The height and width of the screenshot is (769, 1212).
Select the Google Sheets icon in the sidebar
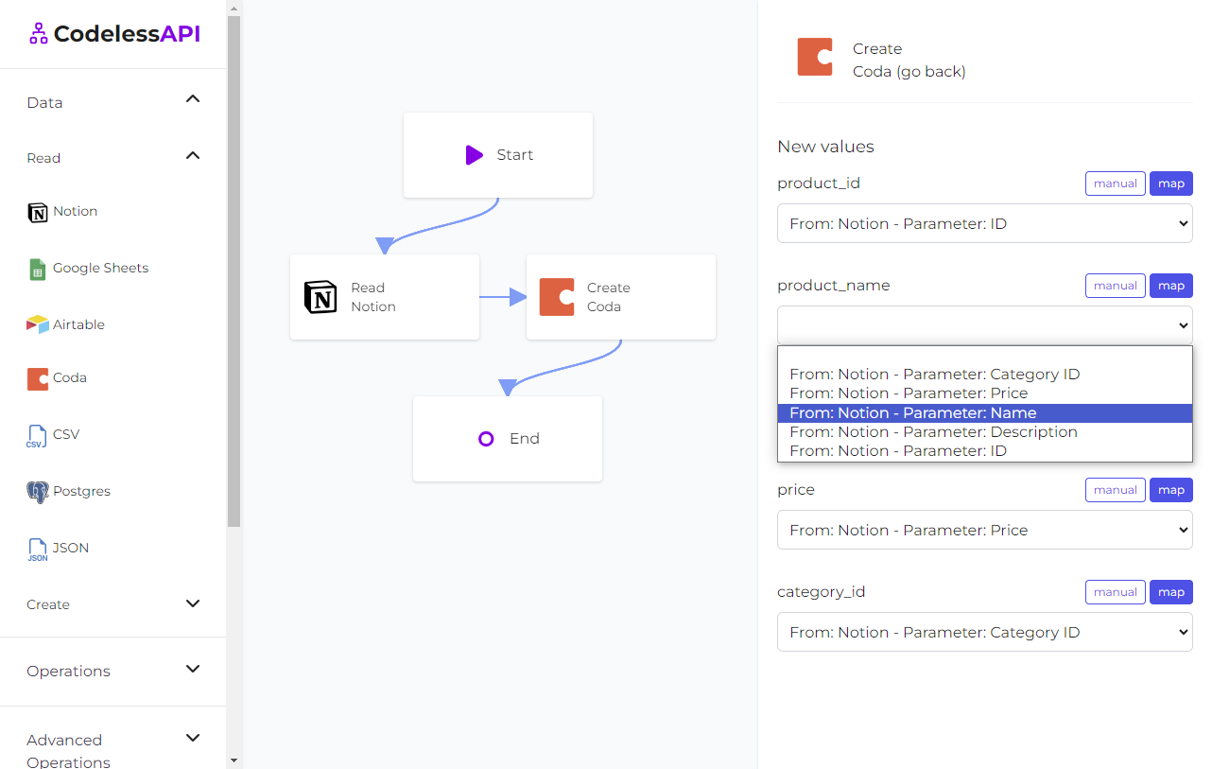coord(37,269)
